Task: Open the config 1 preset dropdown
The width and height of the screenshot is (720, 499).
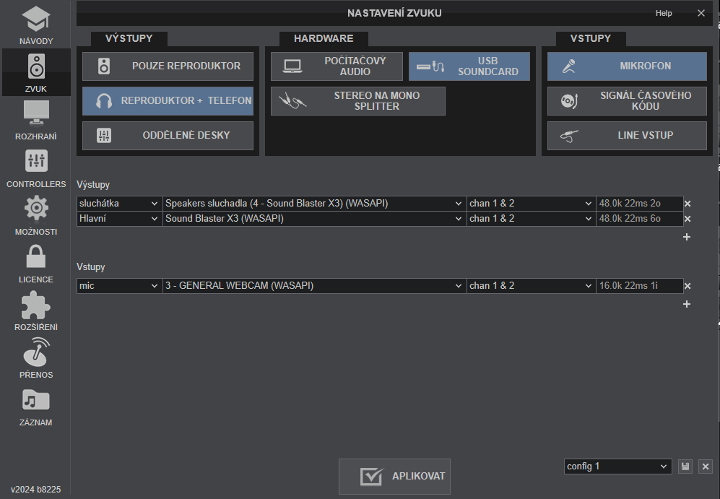Action: point(617,467)
